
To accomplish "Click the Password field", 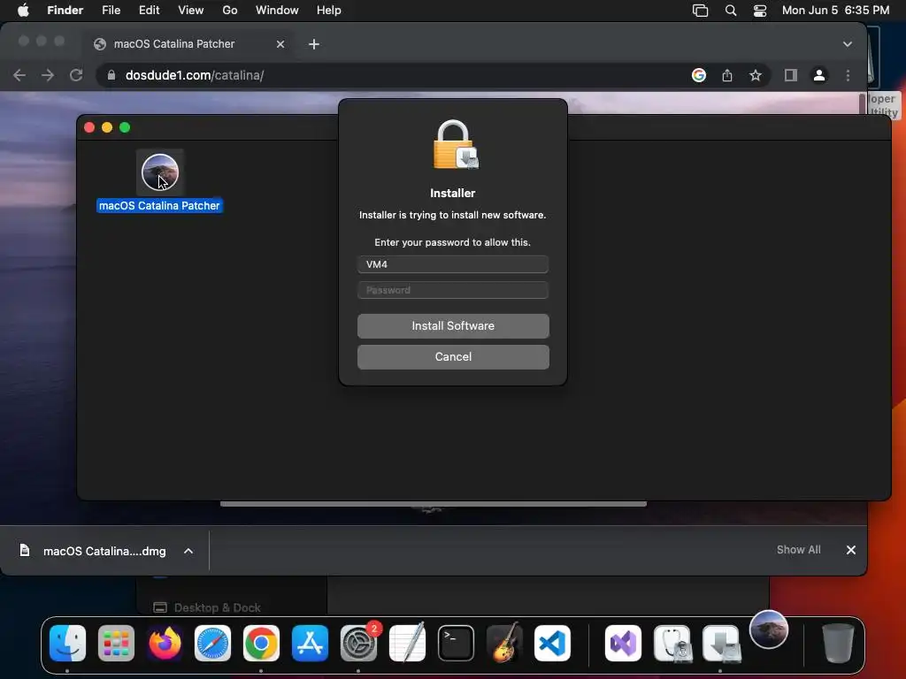I will [x=453, y=290].
